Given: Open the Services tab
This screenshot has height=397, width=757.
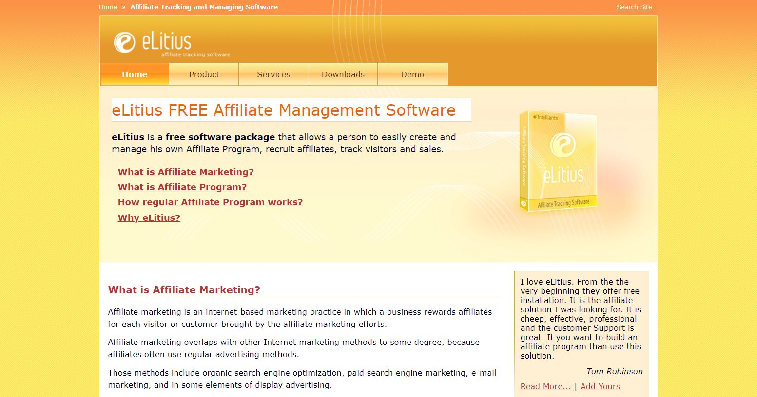Looking at the screenshot, I should click(x=273, y=74).
